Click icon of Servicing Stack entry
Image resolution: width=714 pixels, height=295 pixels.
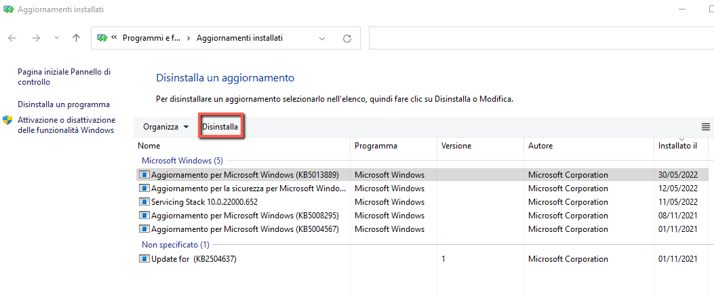[144, 201]
